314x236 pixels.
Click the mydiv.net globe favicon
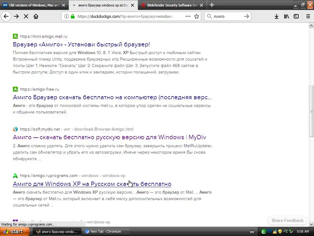coord(15,129)
